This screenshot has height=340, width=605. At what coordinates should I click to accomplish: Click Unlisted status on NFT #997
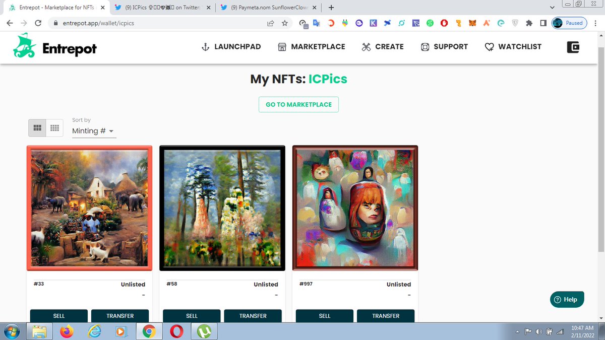coord(399,284)
